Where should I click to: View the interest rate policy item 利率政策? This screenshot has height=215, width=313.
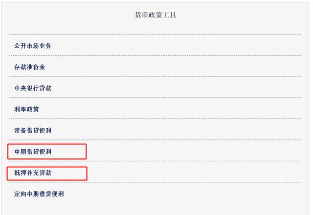26,109
